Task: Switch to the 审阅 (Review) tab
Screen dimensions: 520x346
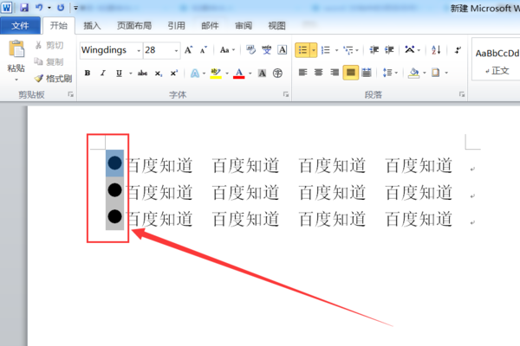Action: 244,26
